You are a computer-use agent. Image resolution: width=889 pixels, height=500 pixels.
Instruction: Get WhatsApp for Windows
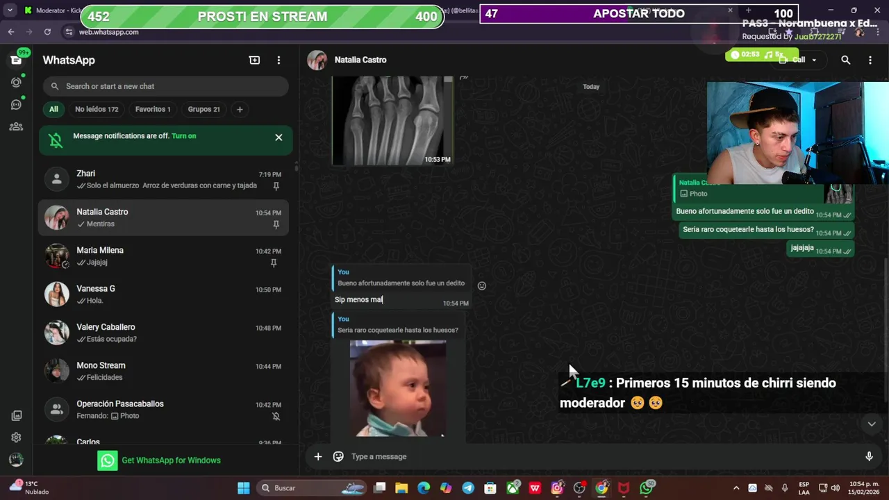click(x=159, y=460)
